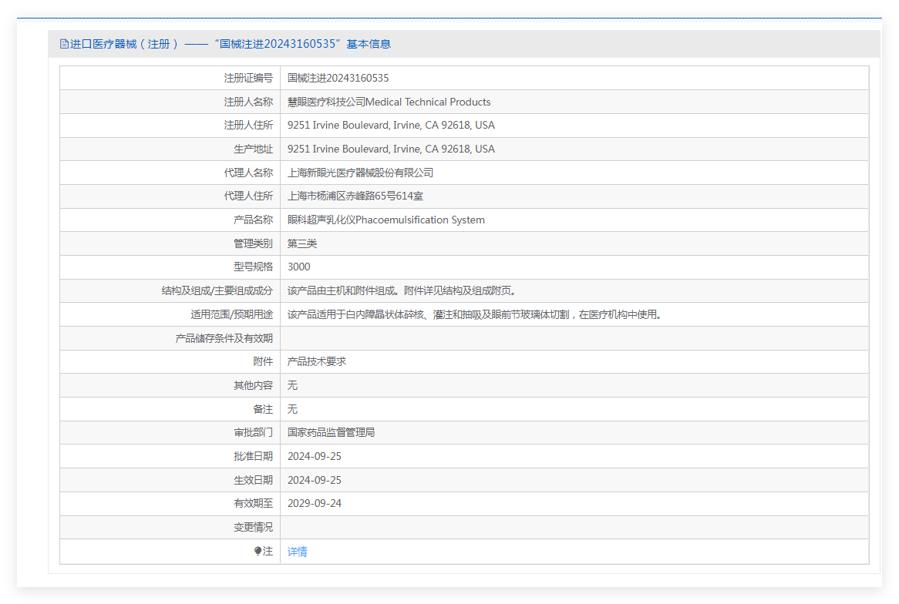Click the 批准日期 label
Viewport: 899px width, 604px height.
click(253, 456)
